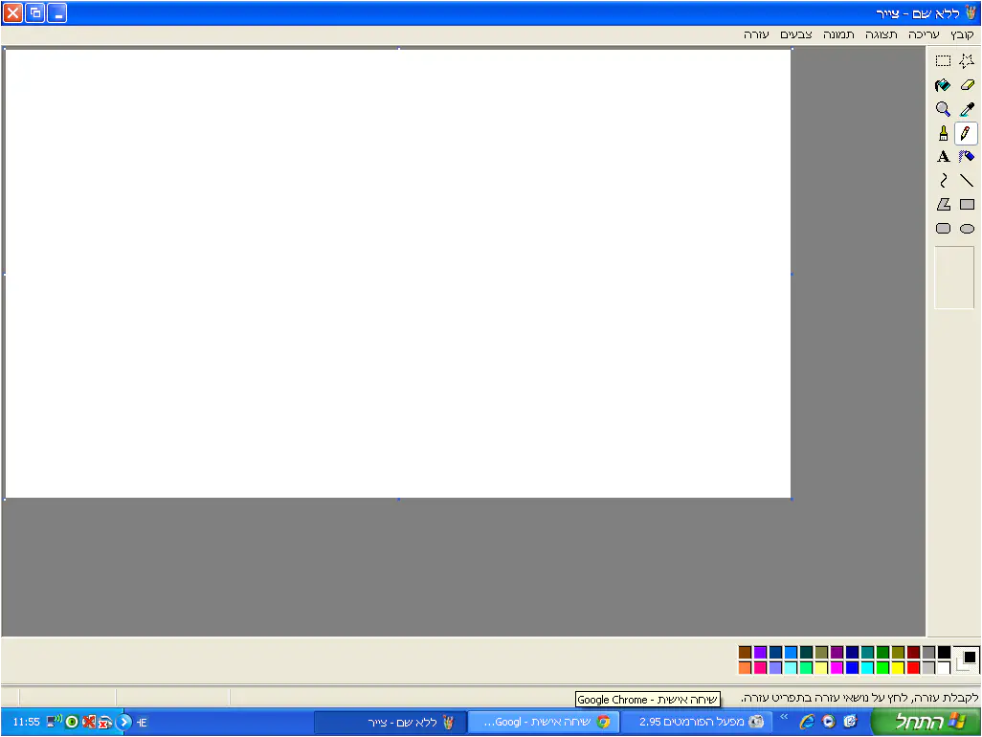Expand hidden tray icons with taskbar arrow
982x737 pixels.
[124, 722]
